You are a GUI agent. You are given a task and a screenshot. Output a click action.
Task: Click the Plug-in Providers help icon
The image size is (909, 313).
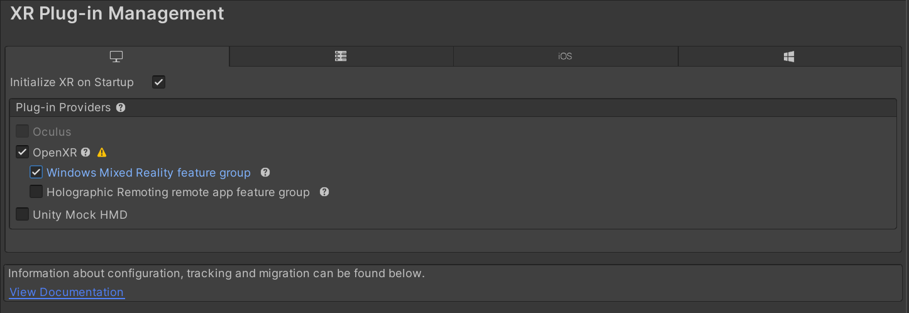pyautogui.click(x=121, y=107)
